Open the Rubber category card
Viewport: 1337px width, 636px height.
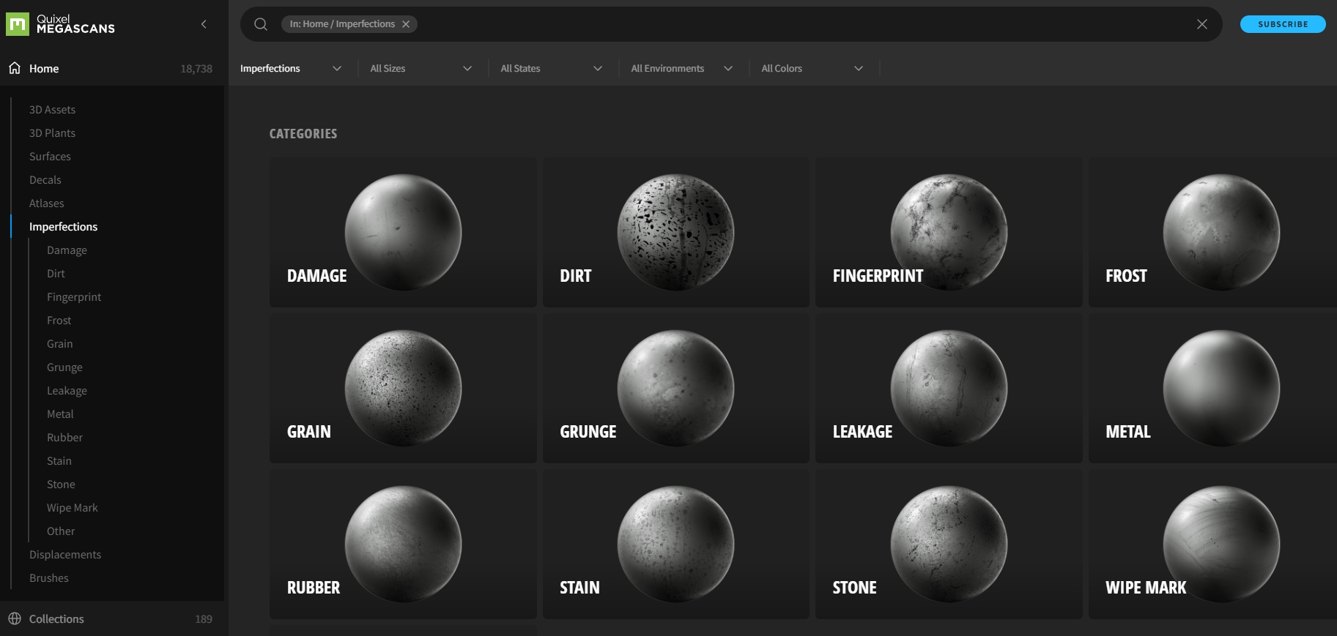403,544
